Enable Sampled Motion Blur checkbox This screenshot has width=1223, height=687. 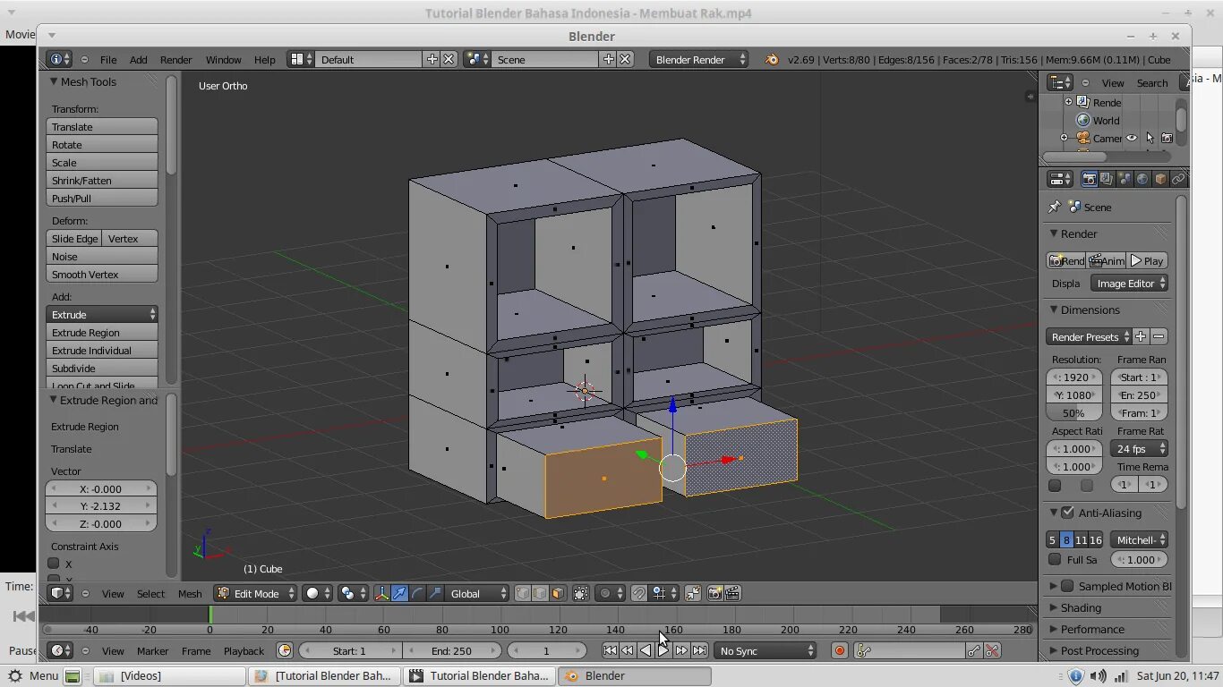click(x=1067, y=586)
